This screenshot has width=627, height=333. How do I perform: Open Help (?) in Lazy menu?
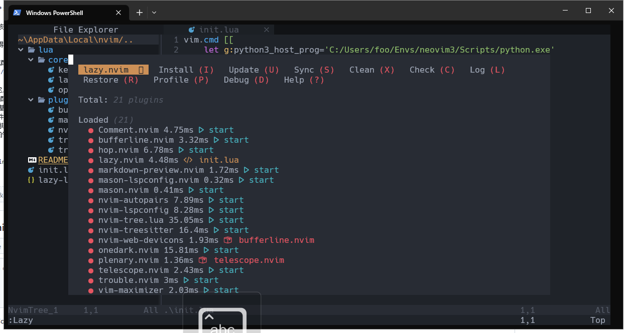point(304,80)
